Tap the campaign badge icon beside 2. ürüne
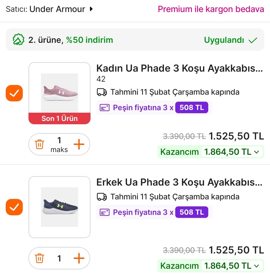The width and height of the screenshot is (270, 275). click(x=18, y=40)
